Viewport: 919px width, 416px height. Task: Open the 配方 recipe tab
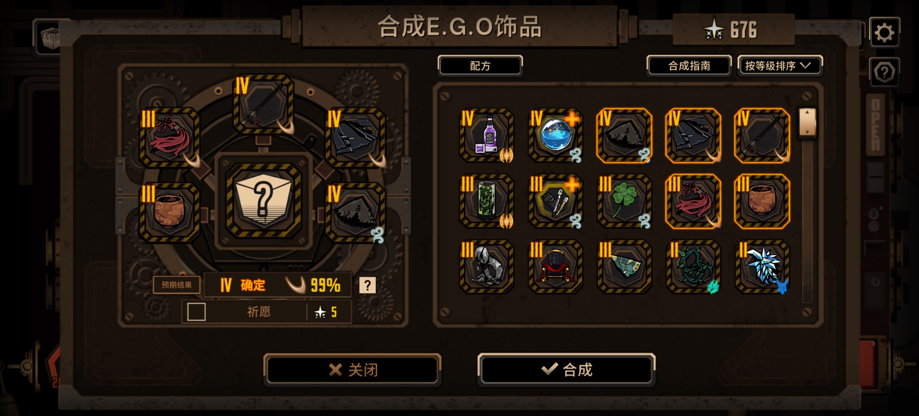[x=480, y=66]
